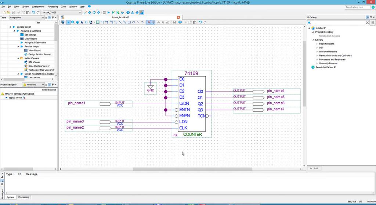Click the Flip Horizontal icon
The image size is (376, 205).
(159, 22)
